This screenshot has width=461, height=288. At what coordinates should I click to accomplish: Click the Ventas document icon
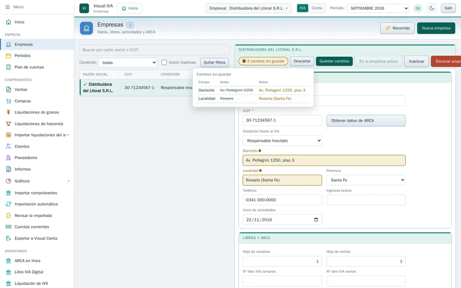click(x=9, y=89)
